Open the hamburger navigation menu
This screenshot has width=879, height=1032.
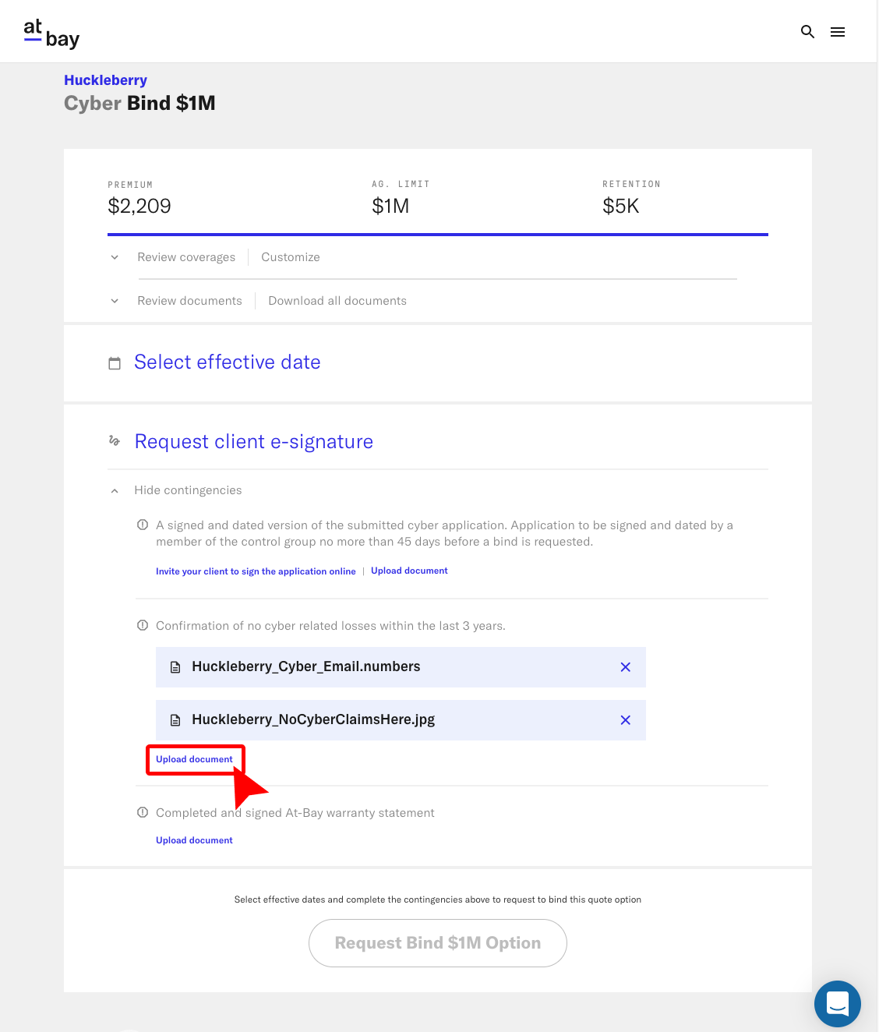tap(838, 32)
